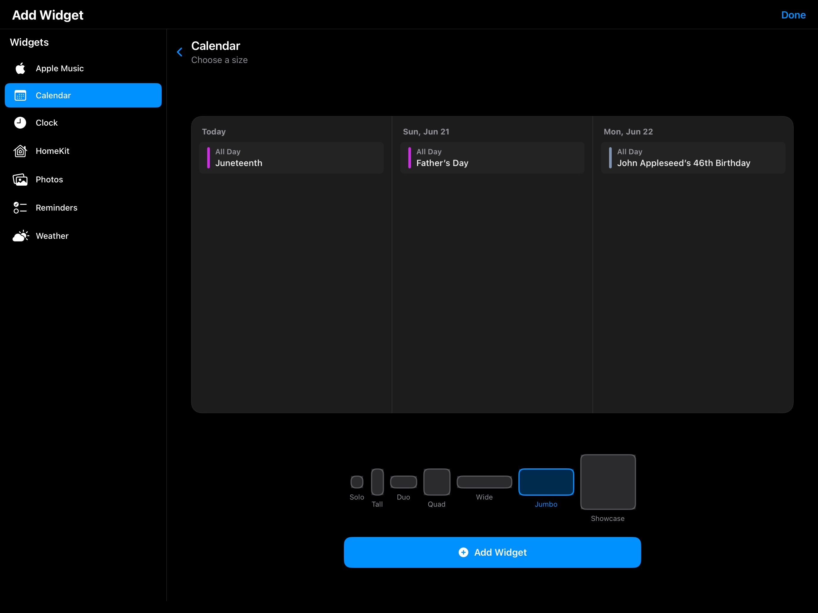Click the Today column header
The image size is (818, 613).
[214, 132]
